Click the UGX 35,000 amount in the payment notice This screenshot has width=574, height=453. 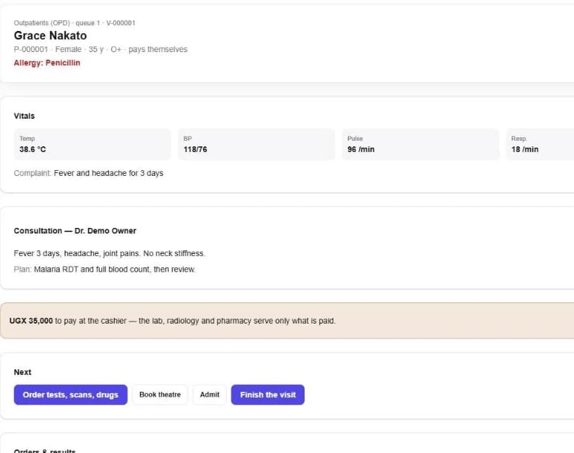[31, 321]
